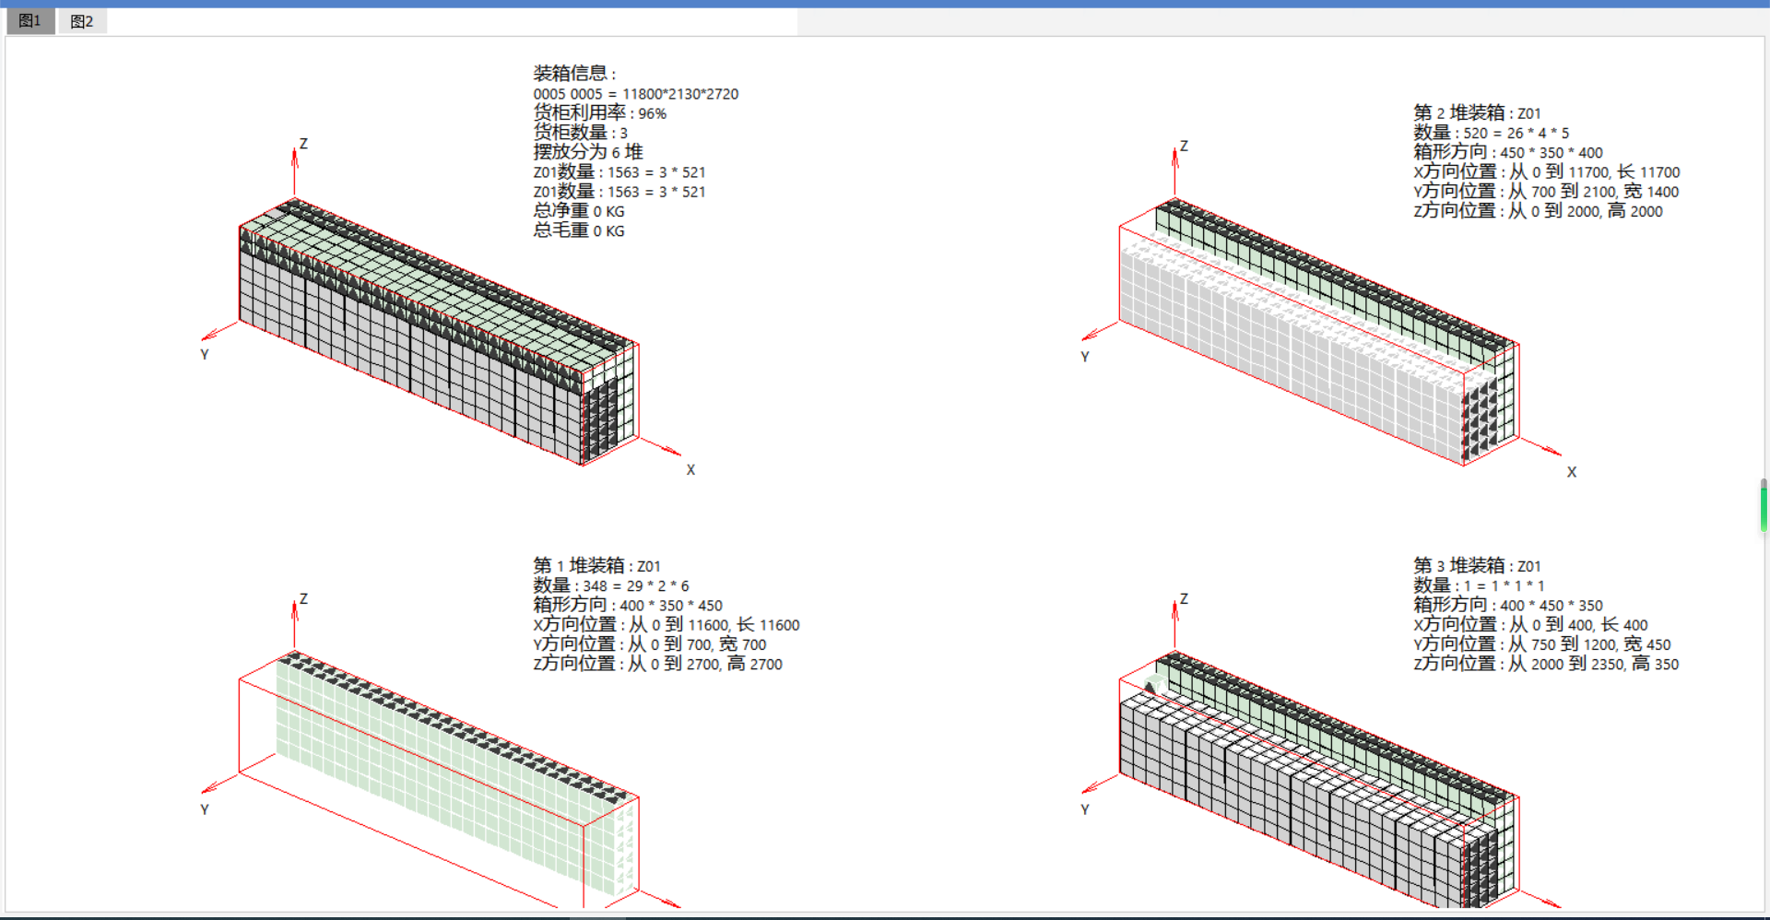Click the box orientation line 400 * 350 * 450

[628, 605]
